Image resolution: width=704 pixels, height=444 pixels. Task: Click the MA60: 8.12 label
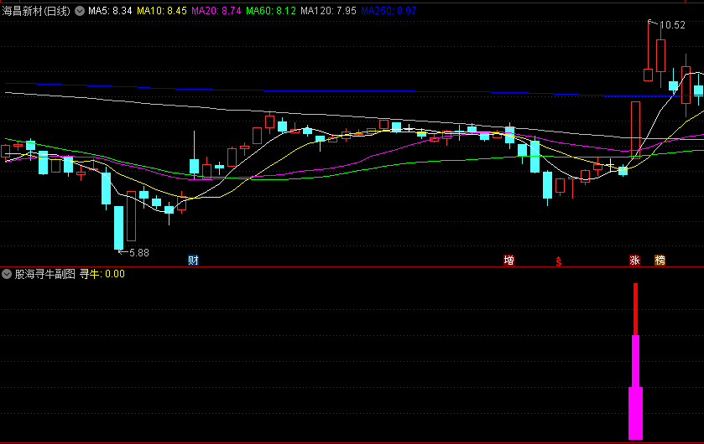[x=271, y=11]
